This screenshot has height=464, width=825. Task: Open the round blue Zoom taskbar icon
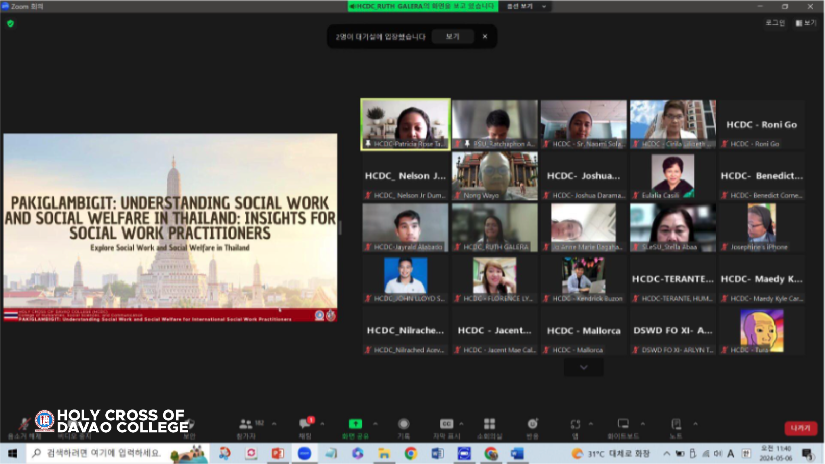305,453
